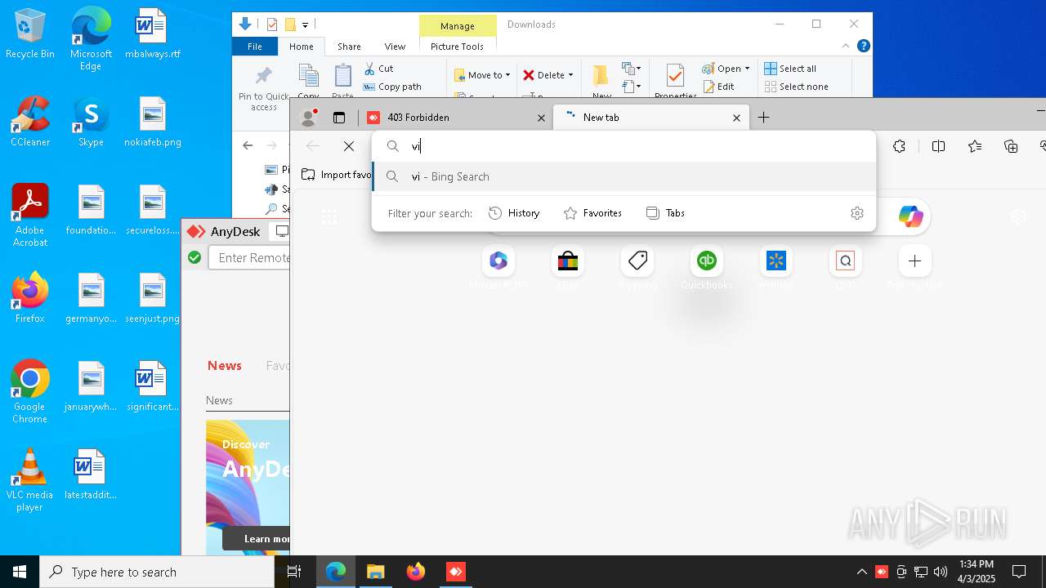
Task: Open AnyDesk News tab
Action: [224, 365]
